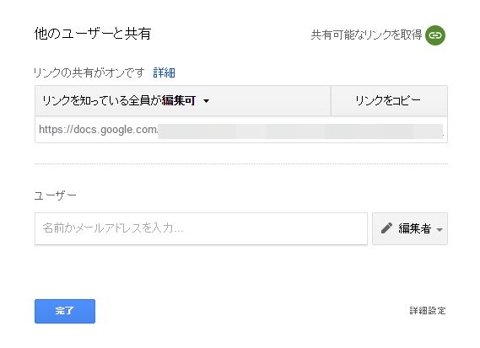Click the 他のユーザーと共有 dialog heading

coord(93,34)
